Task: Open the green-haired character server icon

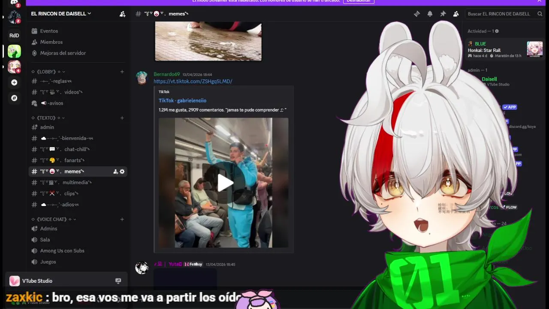Action: pos(14,51)
